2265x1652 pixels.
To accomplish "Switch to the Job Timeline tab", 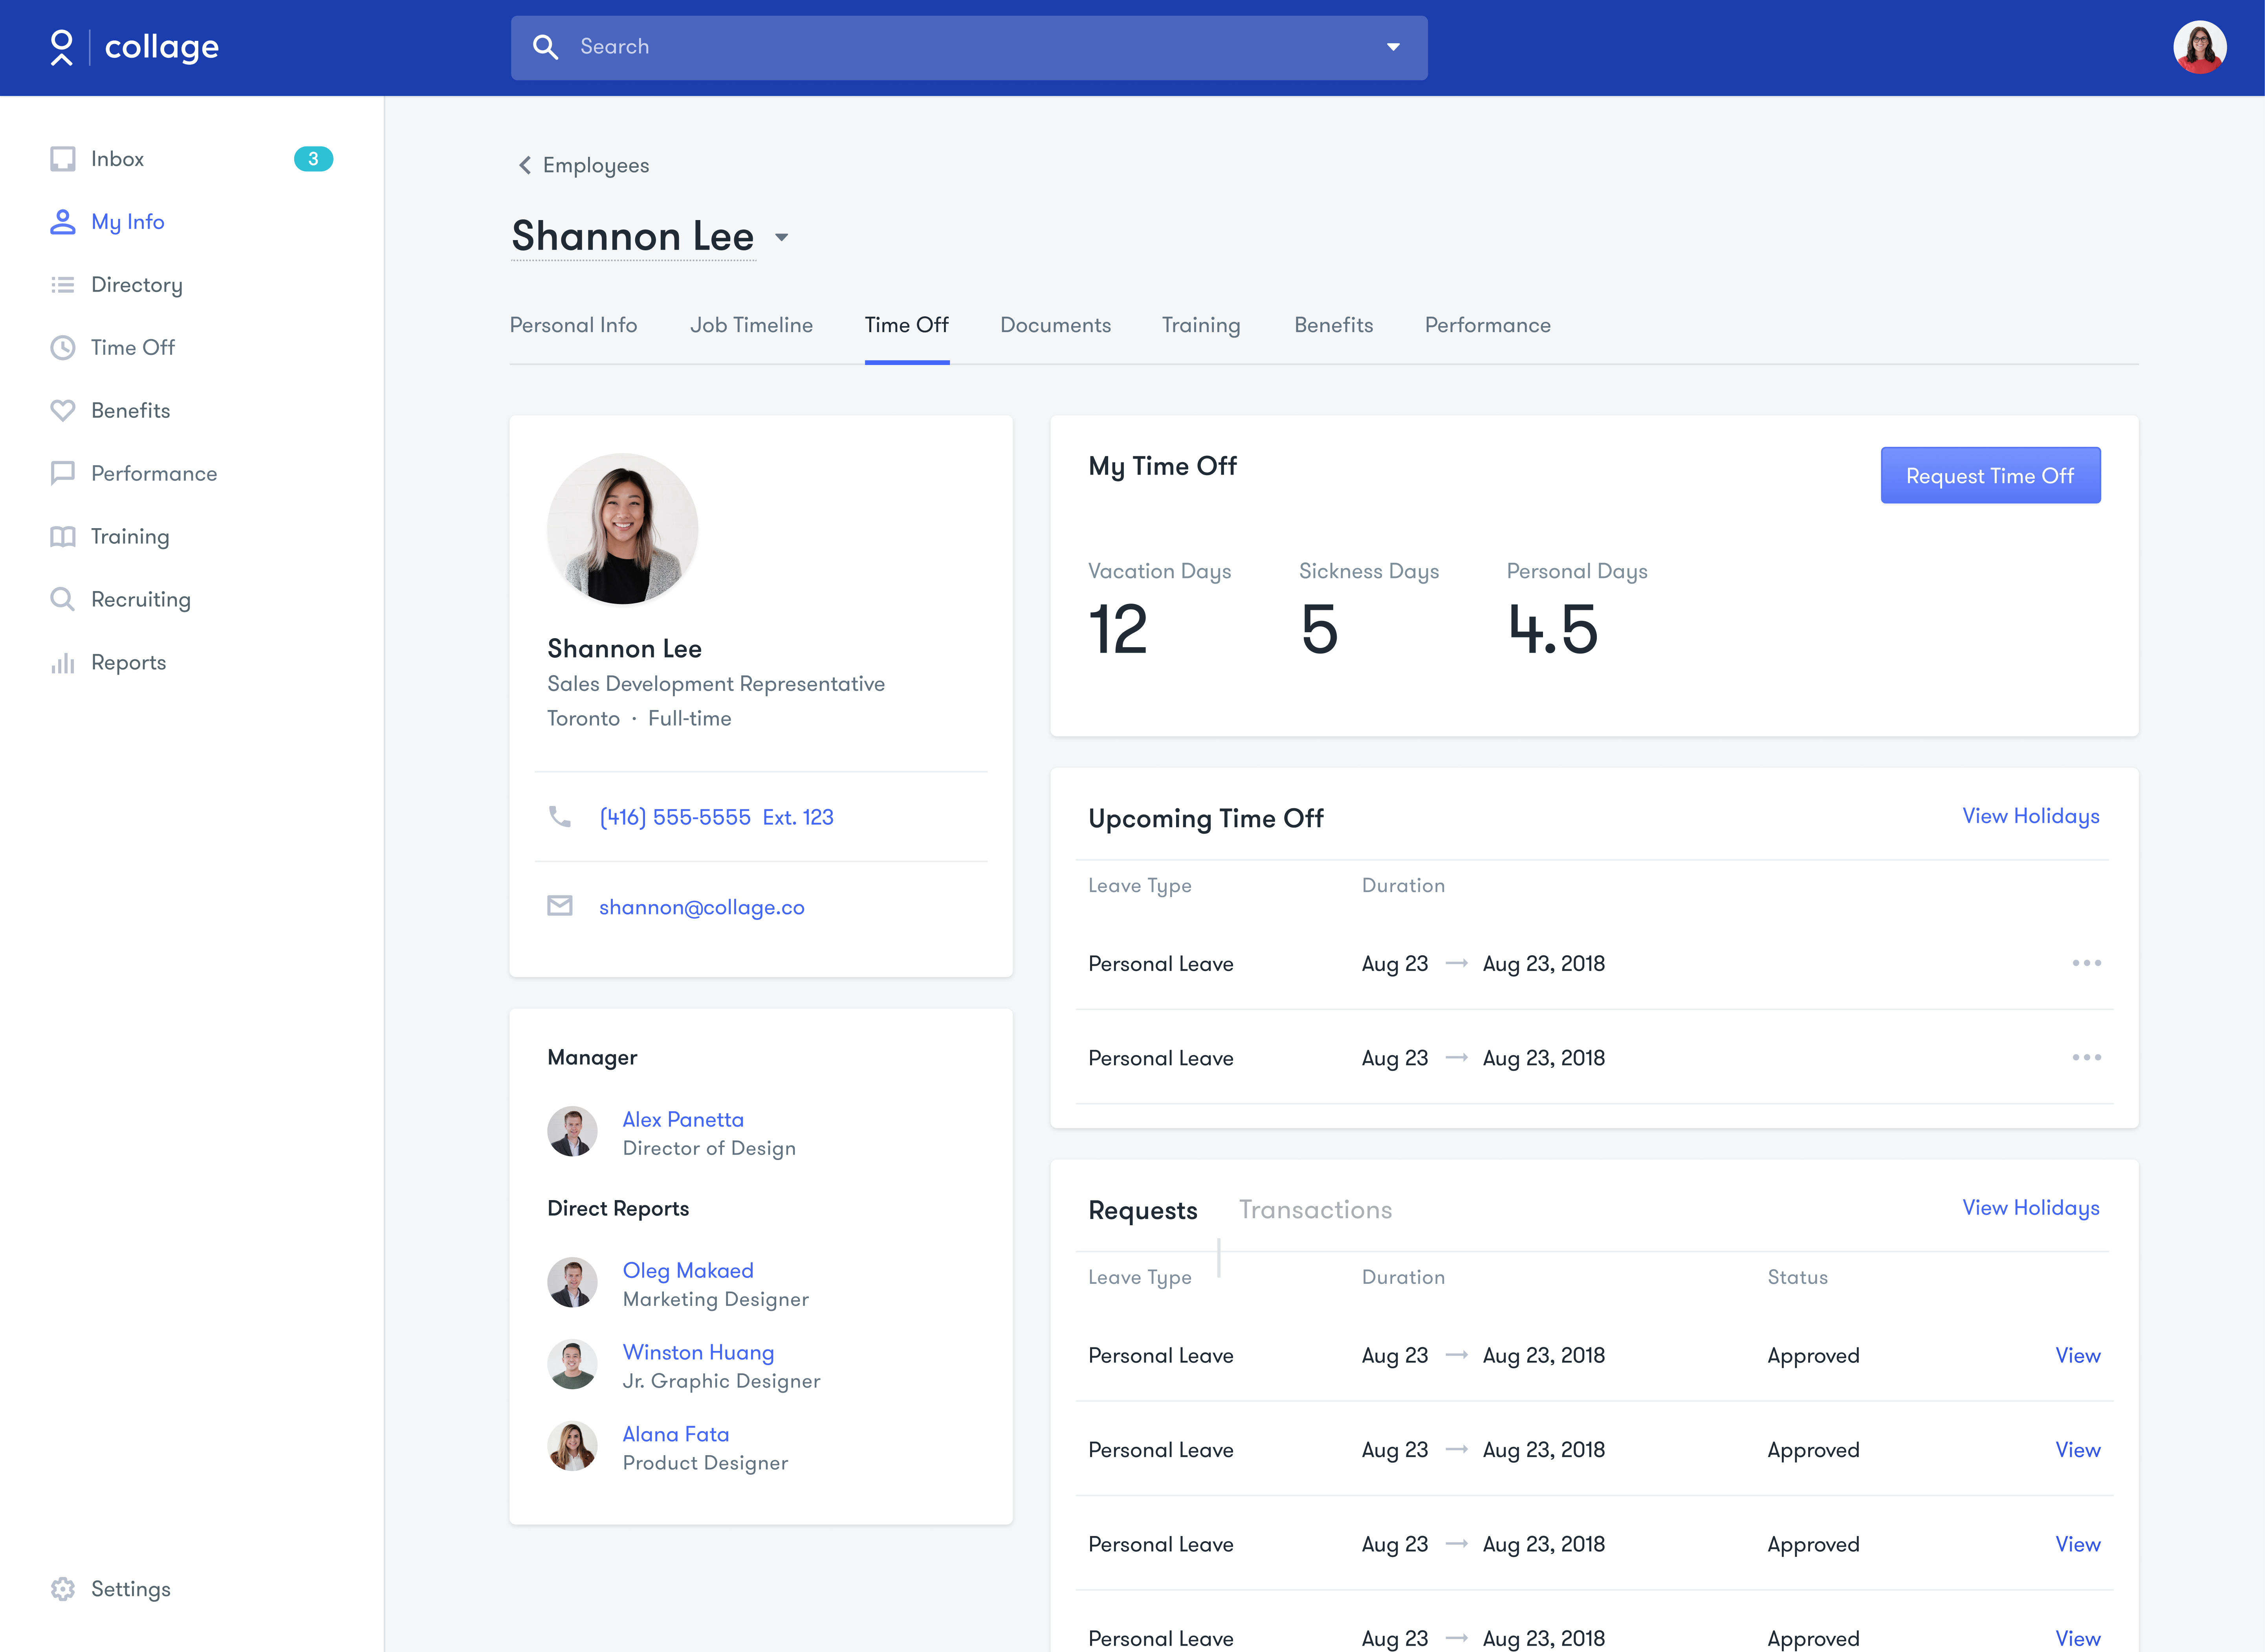I will (751, 325).
